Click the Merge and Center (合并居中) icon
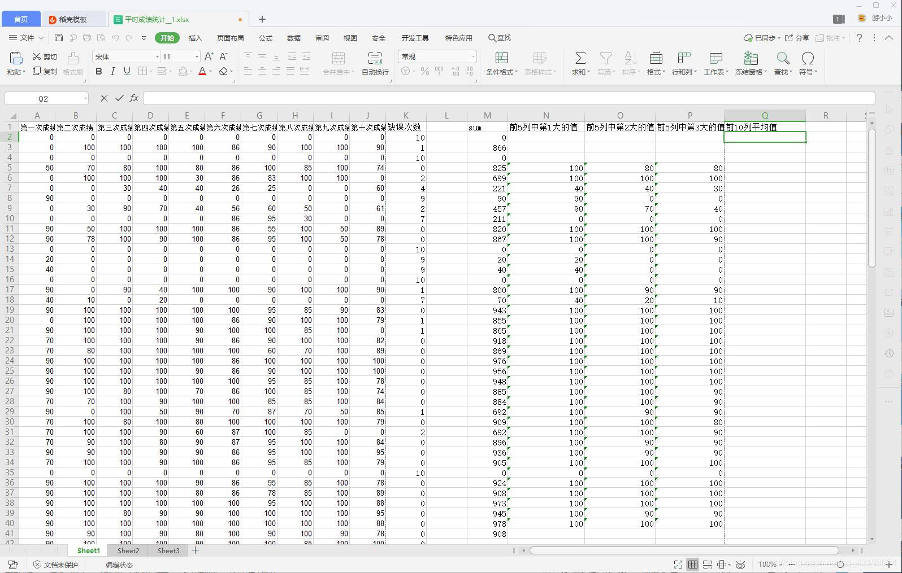Image resolution: width=902 pixels, height=573 pixels. click(339, 59)
